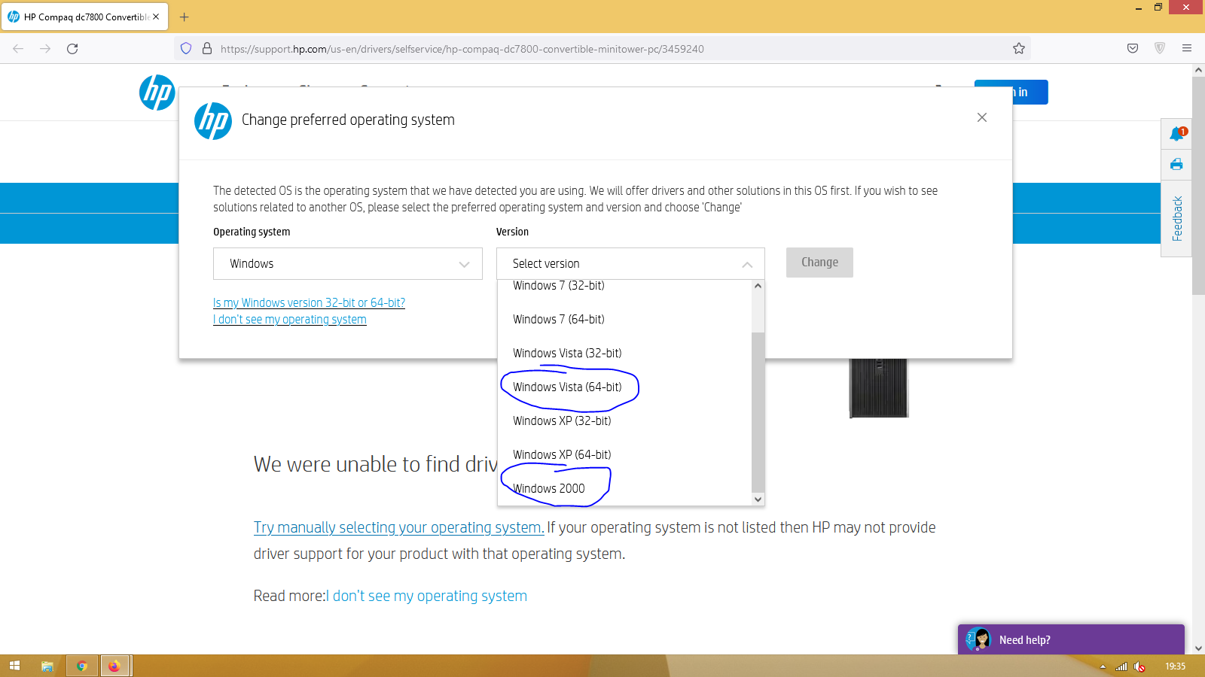
Task: Click the page scrollbar up arrow
Action: (1198, 70)
